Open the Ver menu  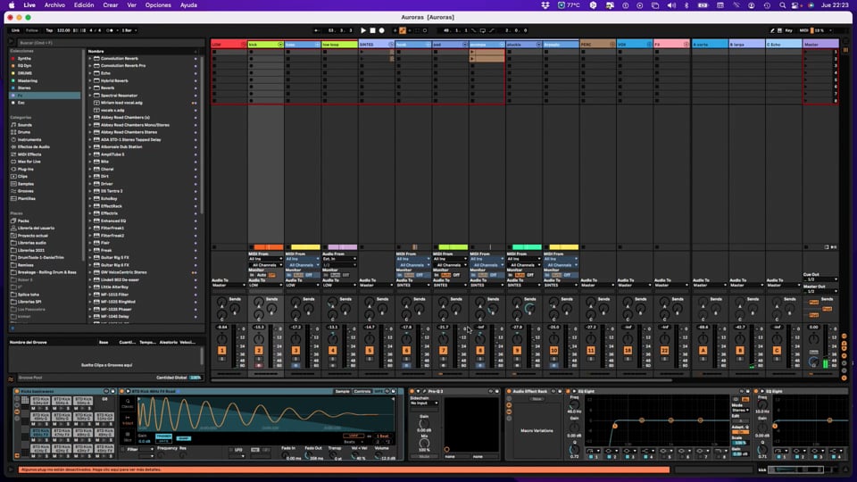pos(132,5)
